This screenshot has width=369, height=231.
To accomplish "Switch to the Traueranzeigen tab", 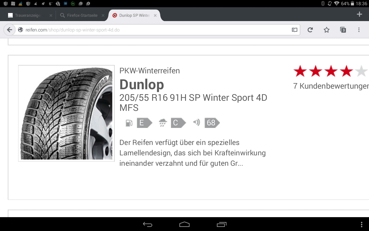I will [x=25, y=16].
